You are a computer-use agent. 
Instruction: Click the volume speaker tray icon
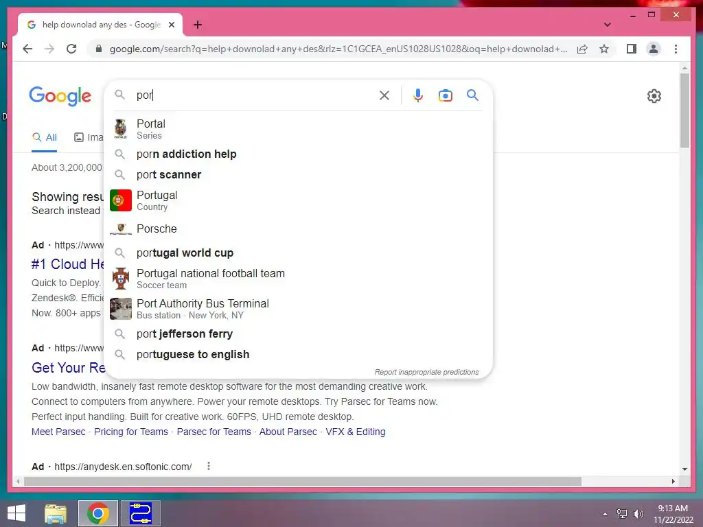point(638,513)
